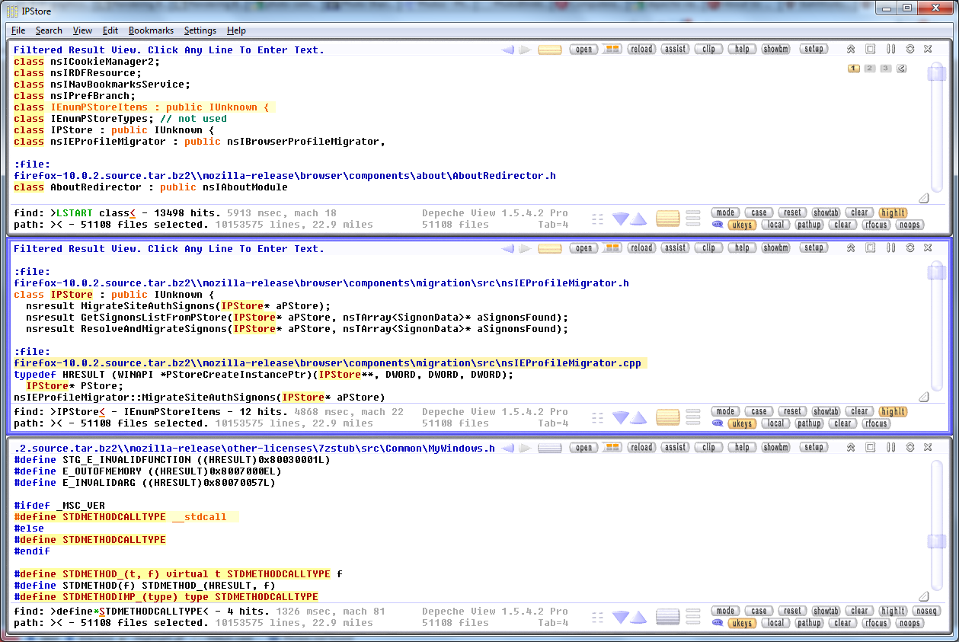Viewport: 959px width, 642px height.
Task: Click the double-chevron up icon in top pane
Action: pyautogui.click(x=851, y=49)
